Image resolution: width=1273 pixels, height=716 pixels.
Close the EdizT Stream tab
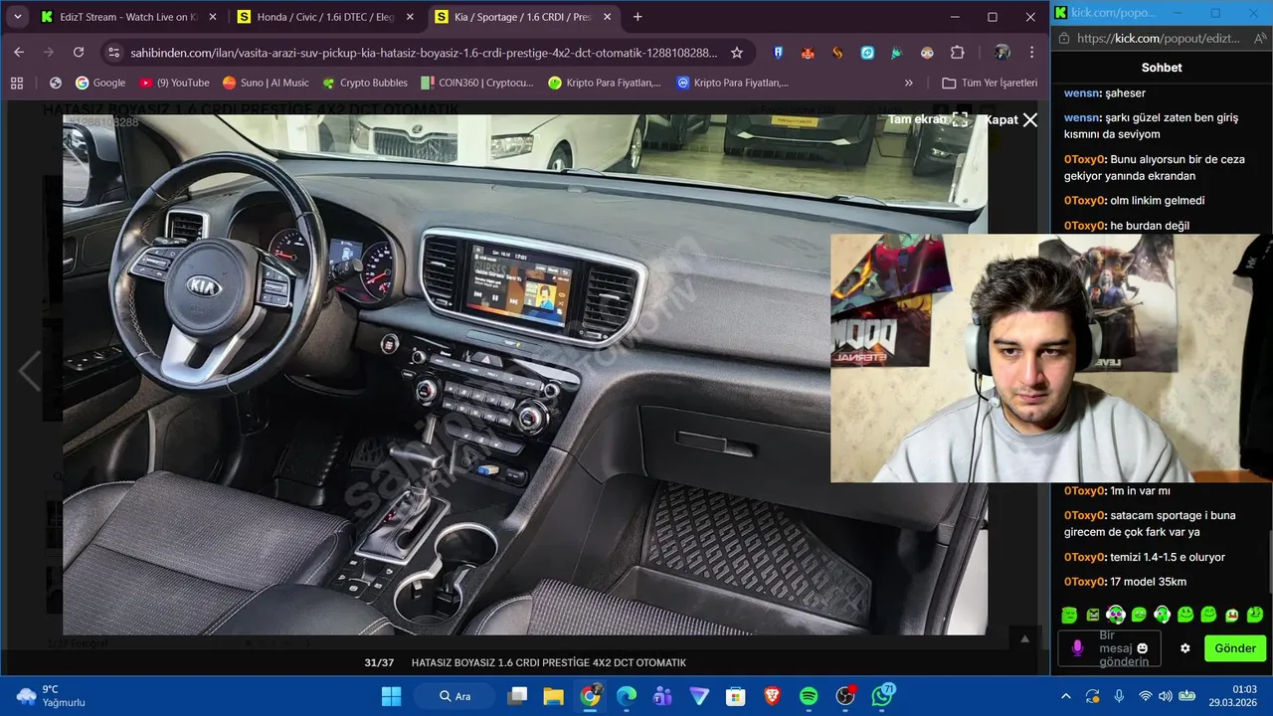[212, 17]
